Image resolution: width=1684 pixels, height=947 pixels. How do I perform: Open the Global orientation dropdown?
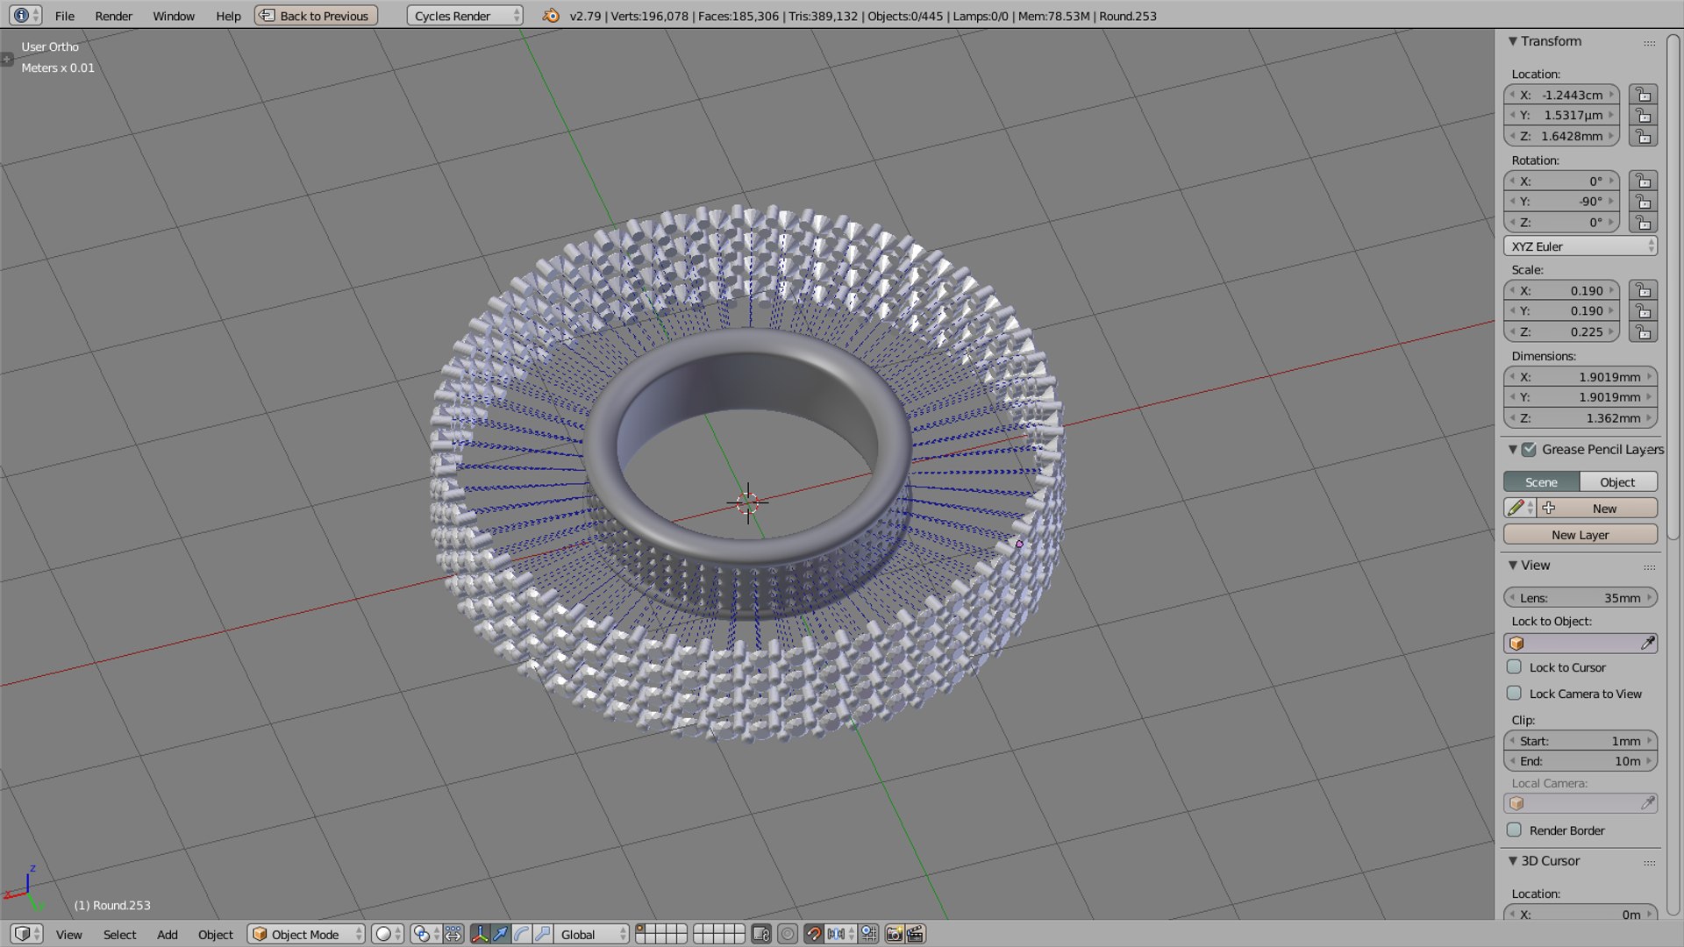[x=593, y=935]
